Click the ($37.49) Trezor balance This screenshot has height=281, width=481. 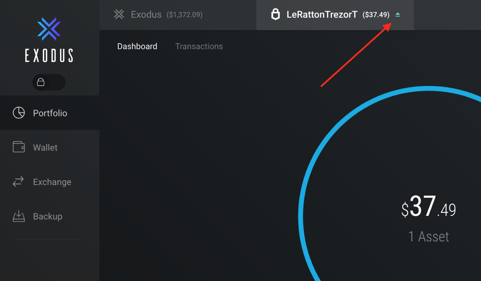coord(376,15)
